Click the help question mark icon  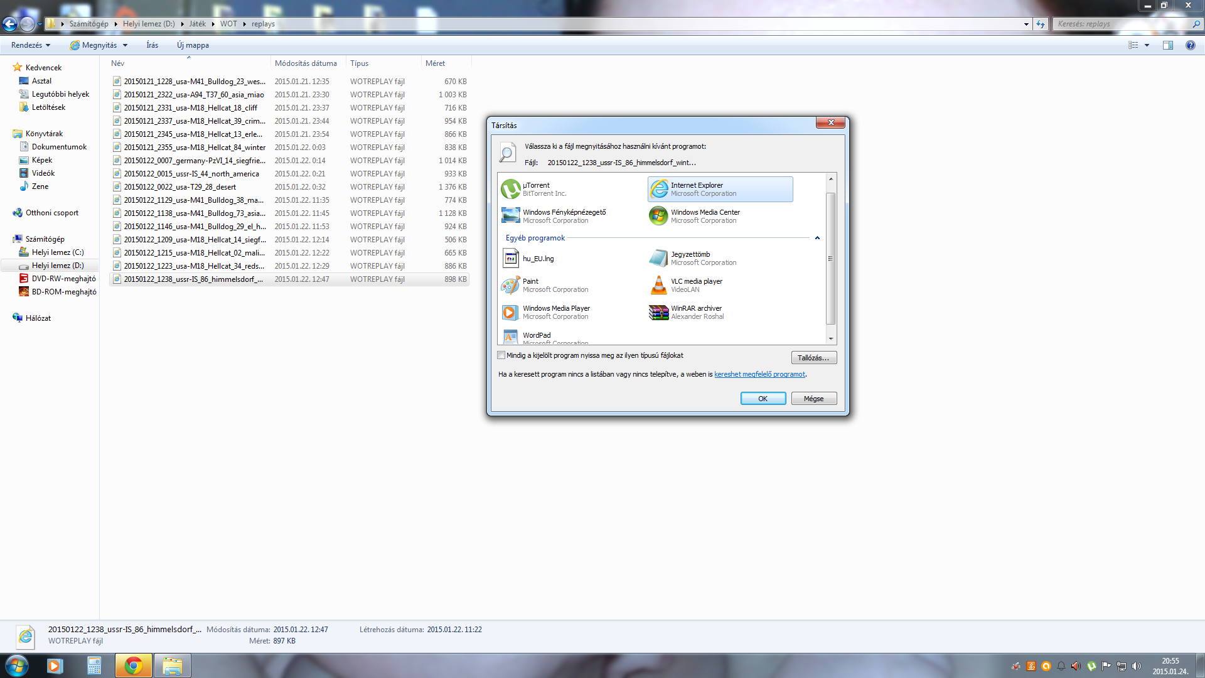[1190, 45]
